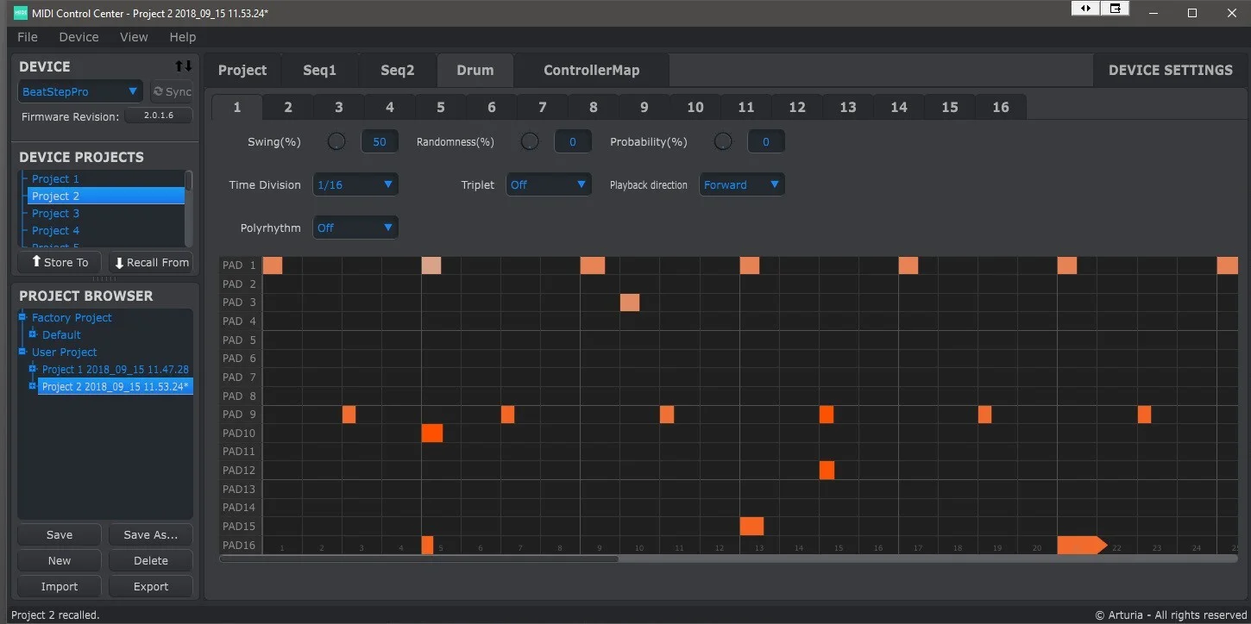Turn the Swing percentage knob
1251x624 pixels.
pos(336,141)
